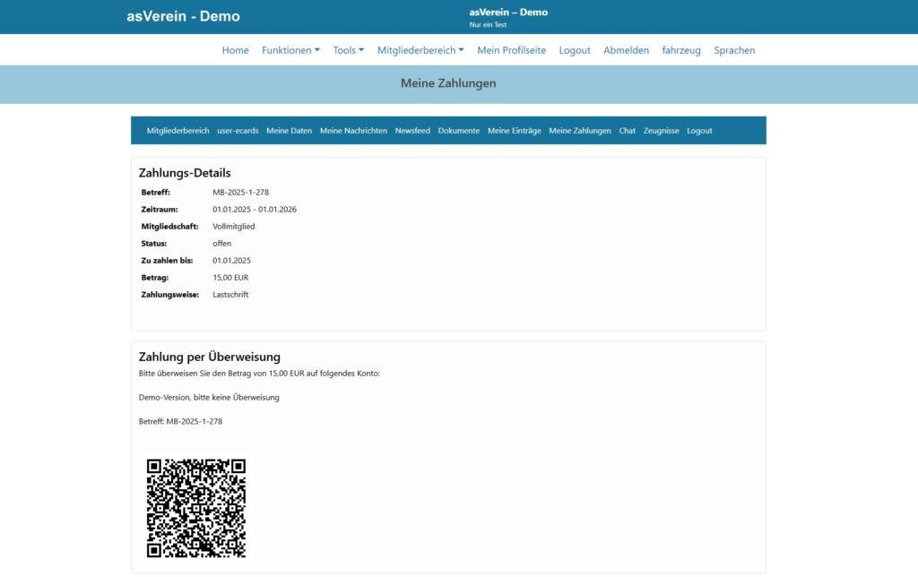Expand Mitgliederbereich dropdown in top navigation
This screenshot has height=577, width=918.
(420, 50)
